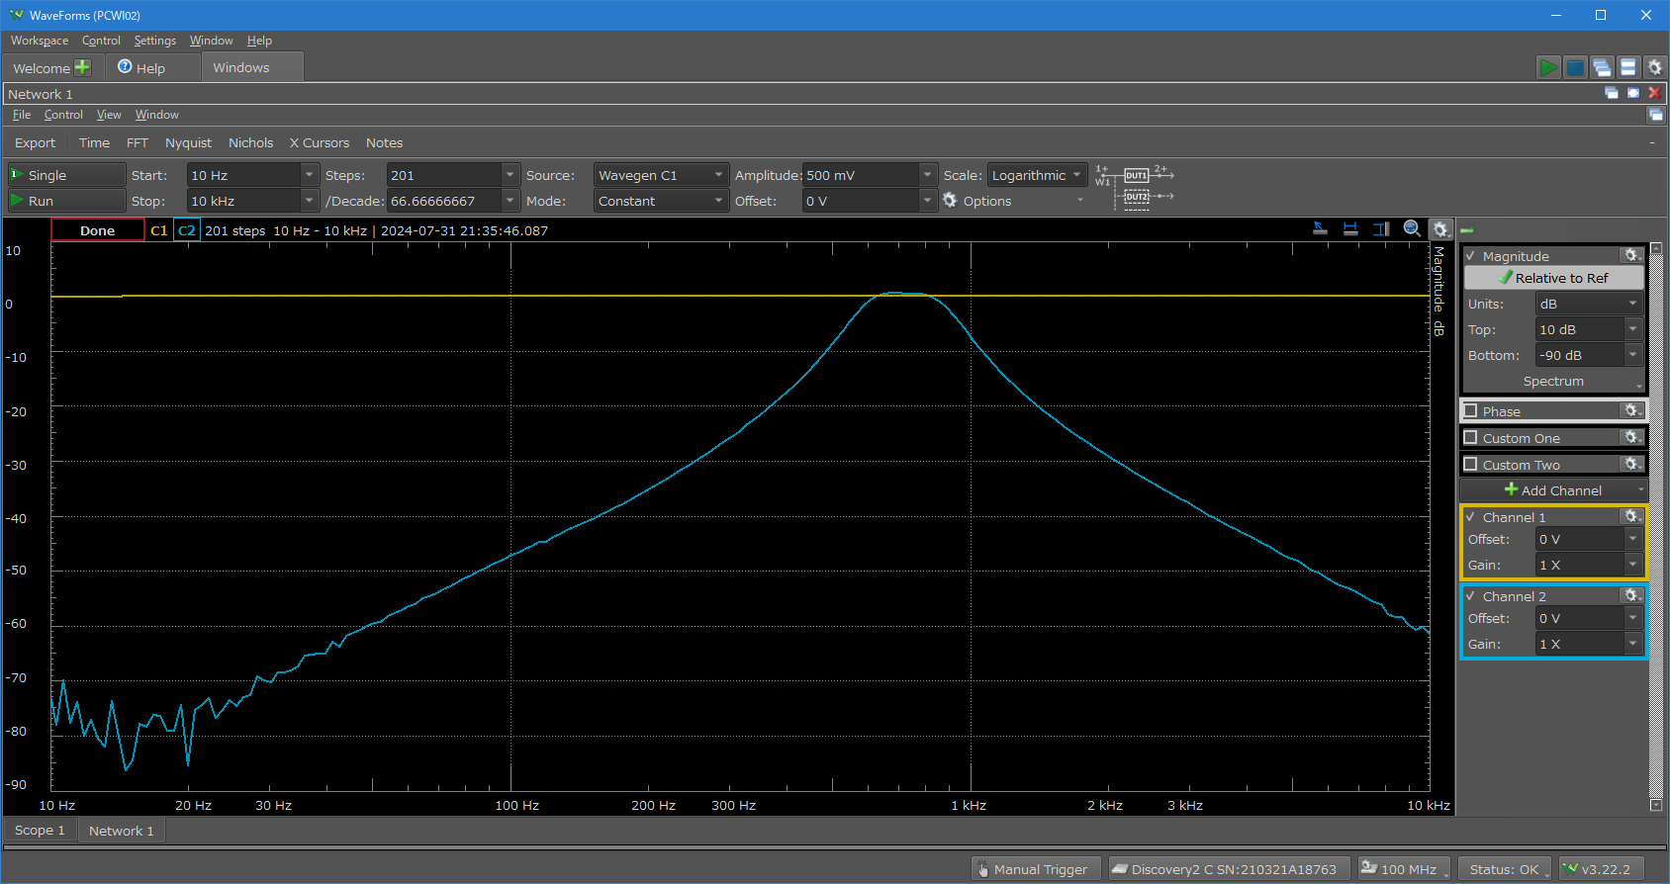Click the magnifier zoom icon above plot
The width and height of the screenshot is (1670, 884).
pos(1412,229)
